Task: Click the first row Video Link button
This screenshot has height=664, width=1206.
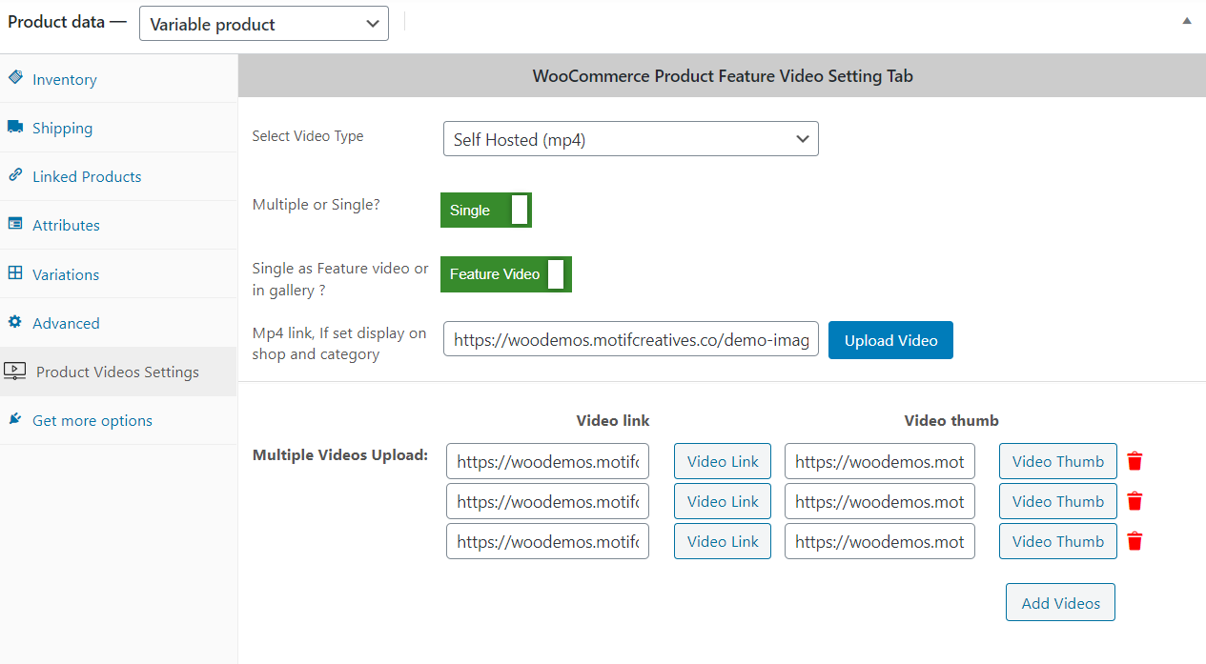Action: point(722,461)
